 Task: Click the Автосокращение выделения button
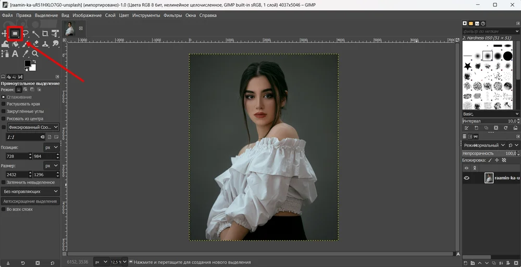(30, 201)
